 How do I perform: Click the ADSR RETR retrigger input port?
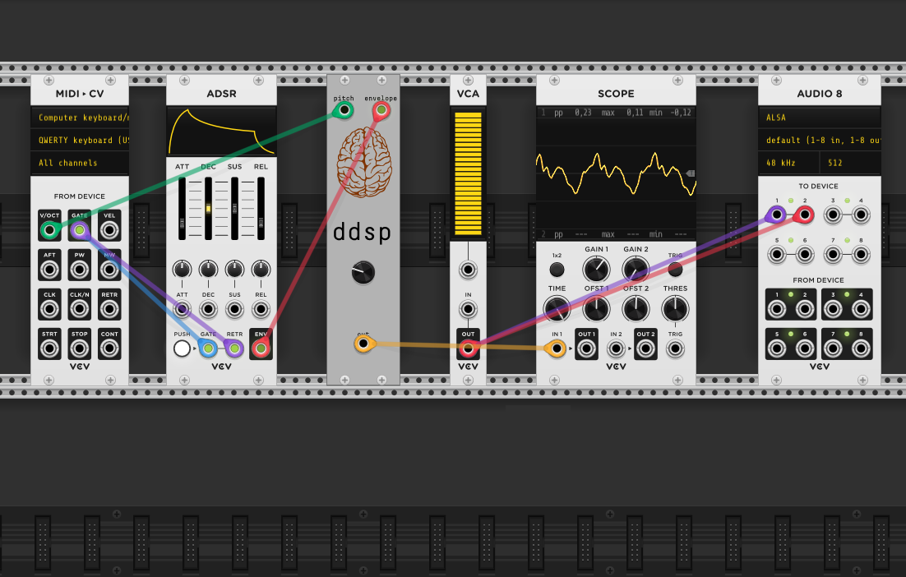[x=234, y=349]
